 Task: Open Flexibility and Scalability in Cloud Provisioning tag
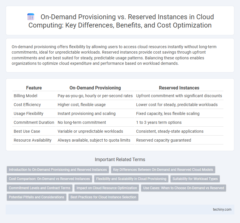[x=131, y=179]
